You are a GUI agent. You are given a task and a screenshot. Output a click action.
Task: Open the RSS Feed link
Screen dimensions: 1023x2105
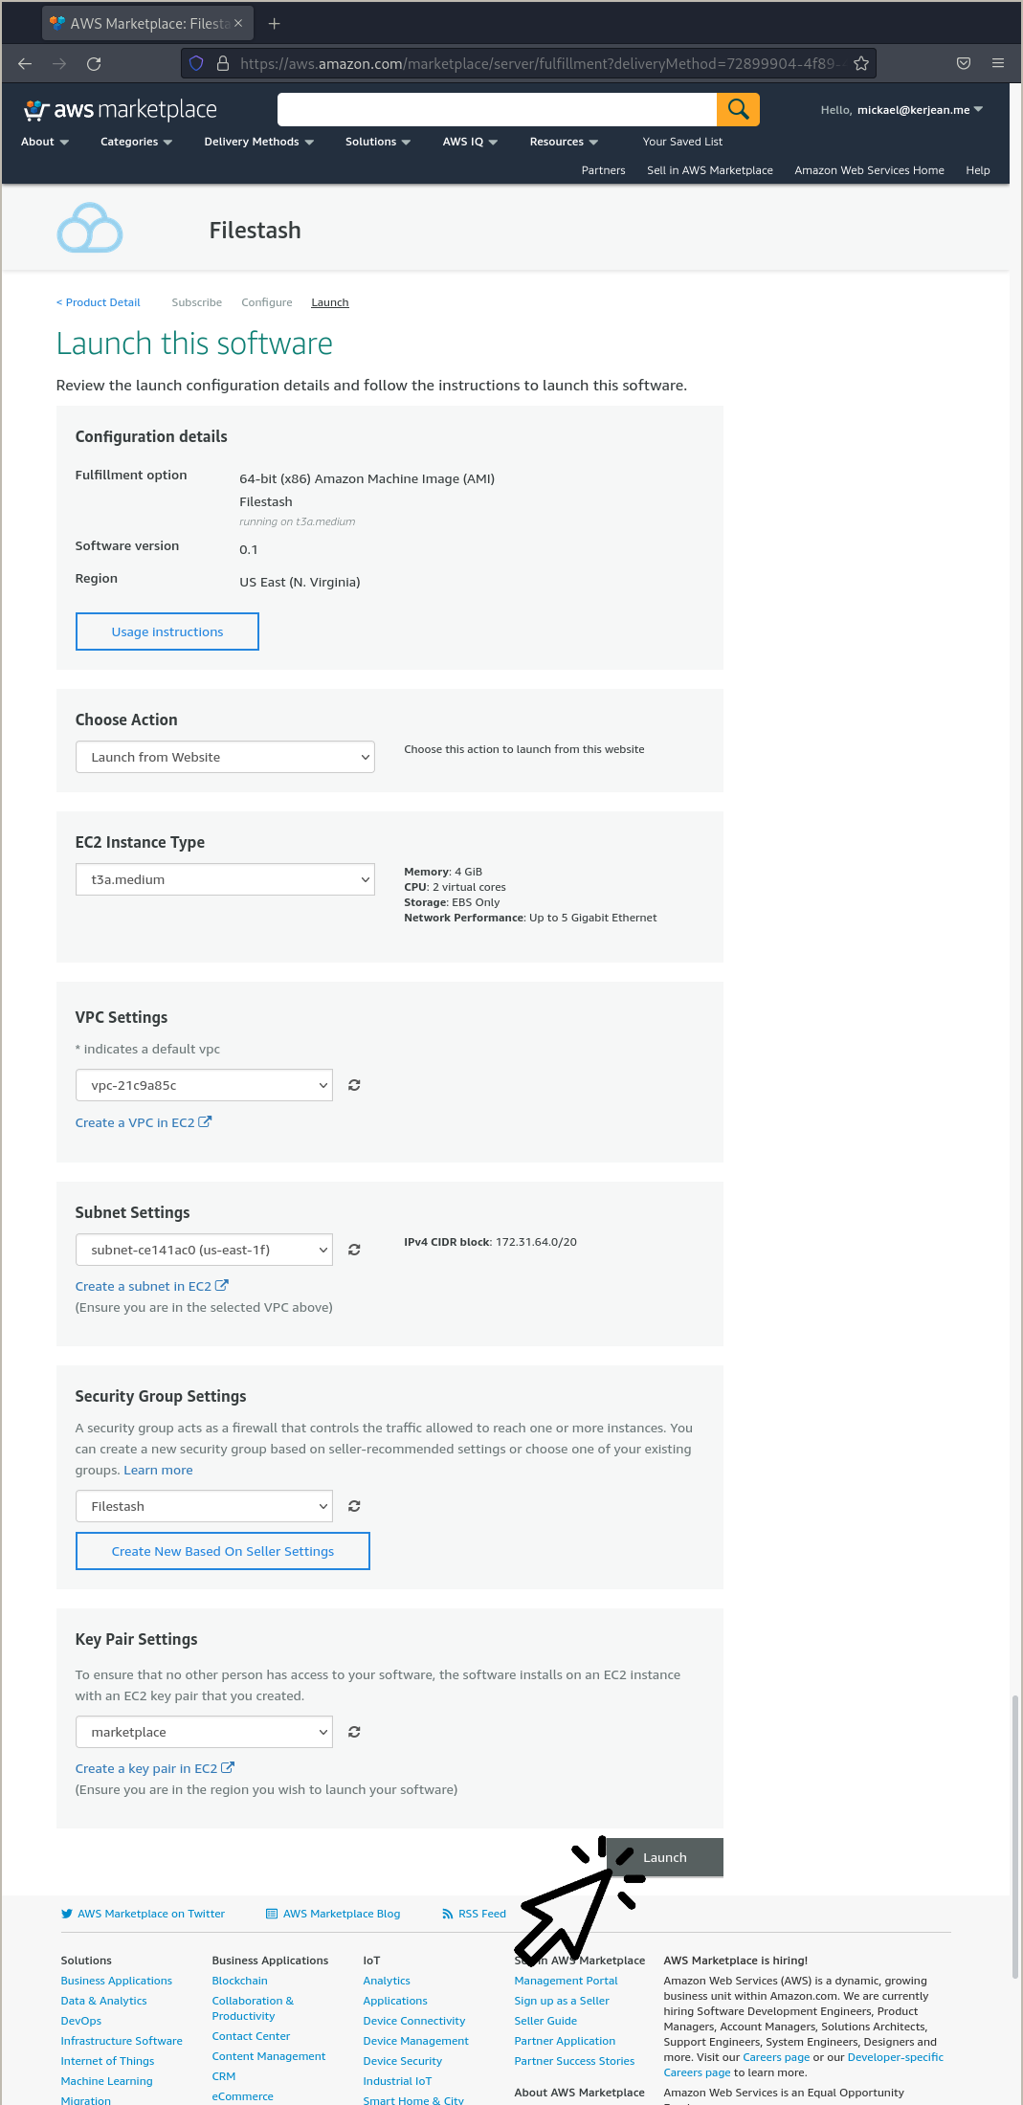point(474,1914)
